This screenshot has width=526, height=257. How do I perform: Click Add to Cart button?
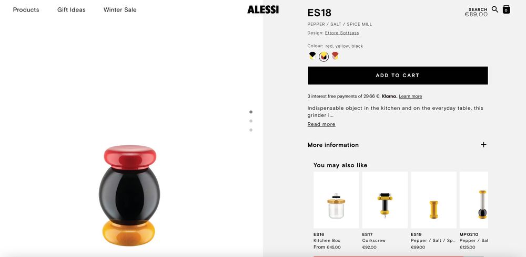click(x=398, y=76)
